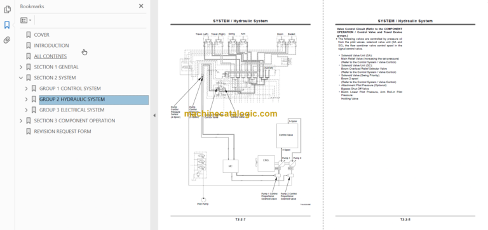This screenshot has height=230, width=488.
Task: Close the Bookmarks panel
Action: pos(141,6)
